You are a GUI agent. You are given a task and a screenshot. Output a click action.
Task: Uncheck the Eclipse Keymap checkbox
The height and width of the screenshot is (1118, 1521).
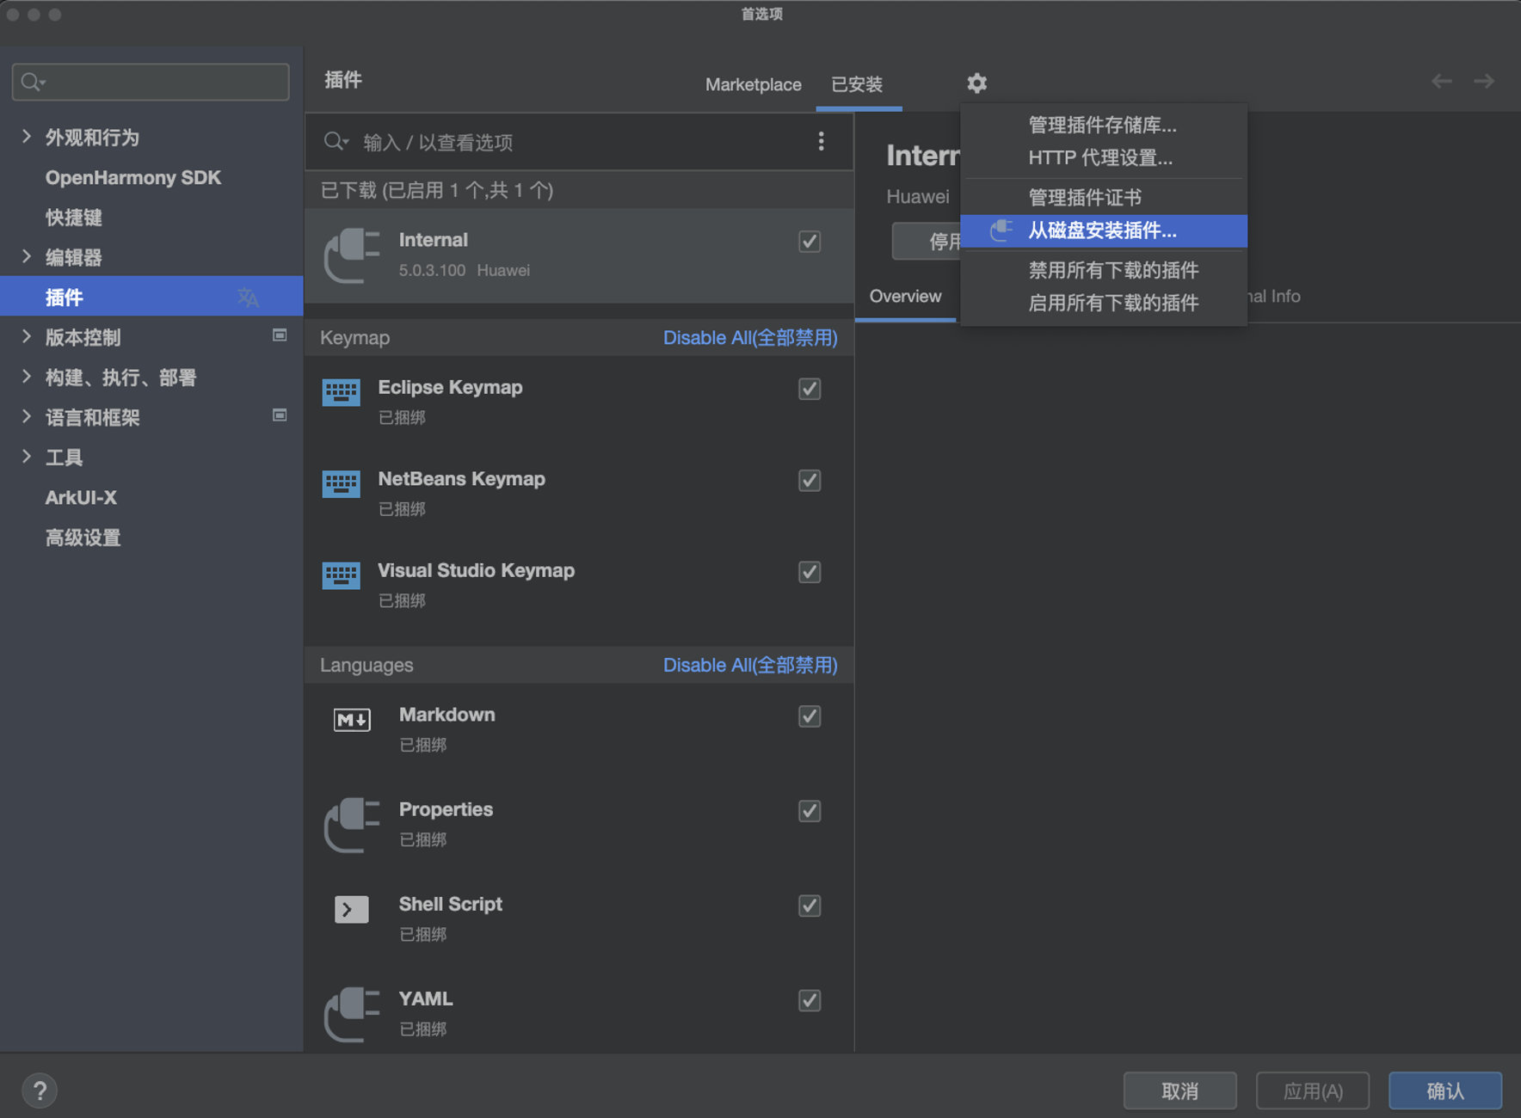(x=810, y=389)
